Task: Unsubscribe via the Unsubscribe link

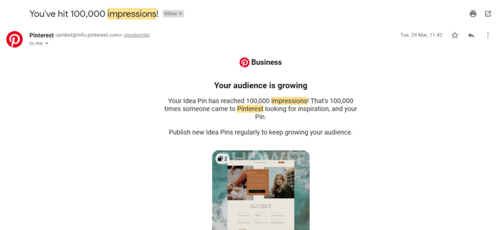Action: [x=136, y=35]
